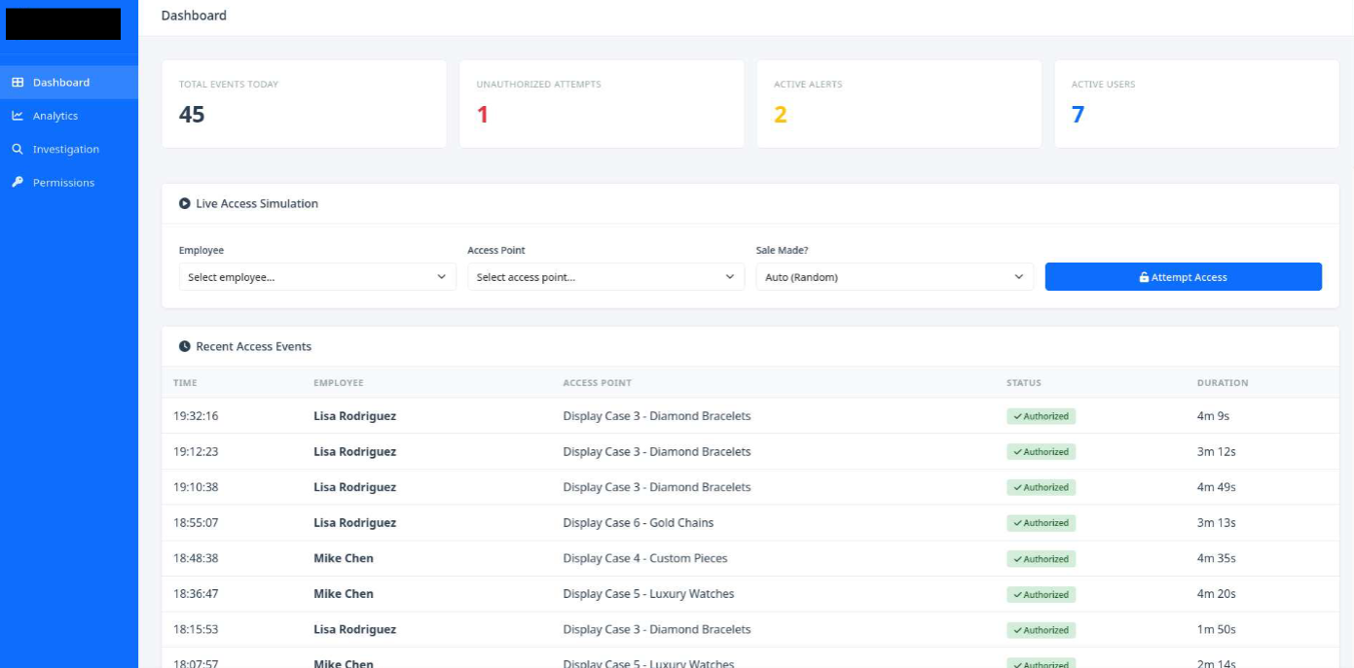Click the clock icon beside Recent Access Events

185,346
